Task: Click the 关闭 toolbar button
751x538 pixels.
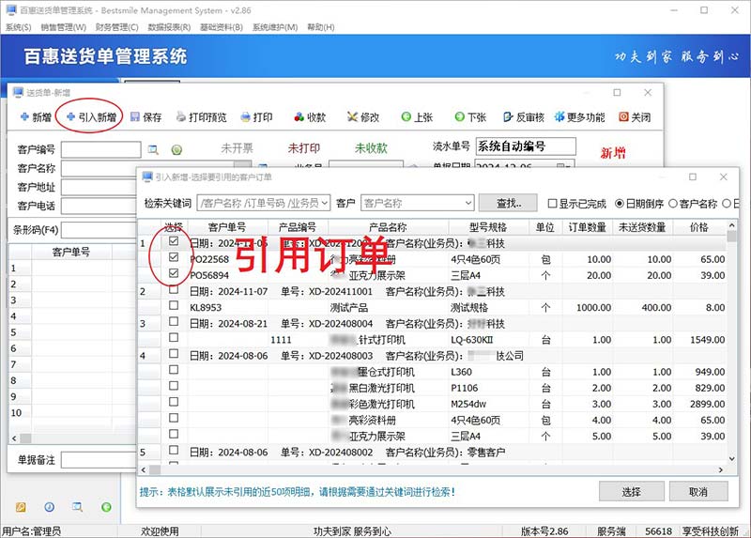Action: pyautogui.click(x=635, y=116)
